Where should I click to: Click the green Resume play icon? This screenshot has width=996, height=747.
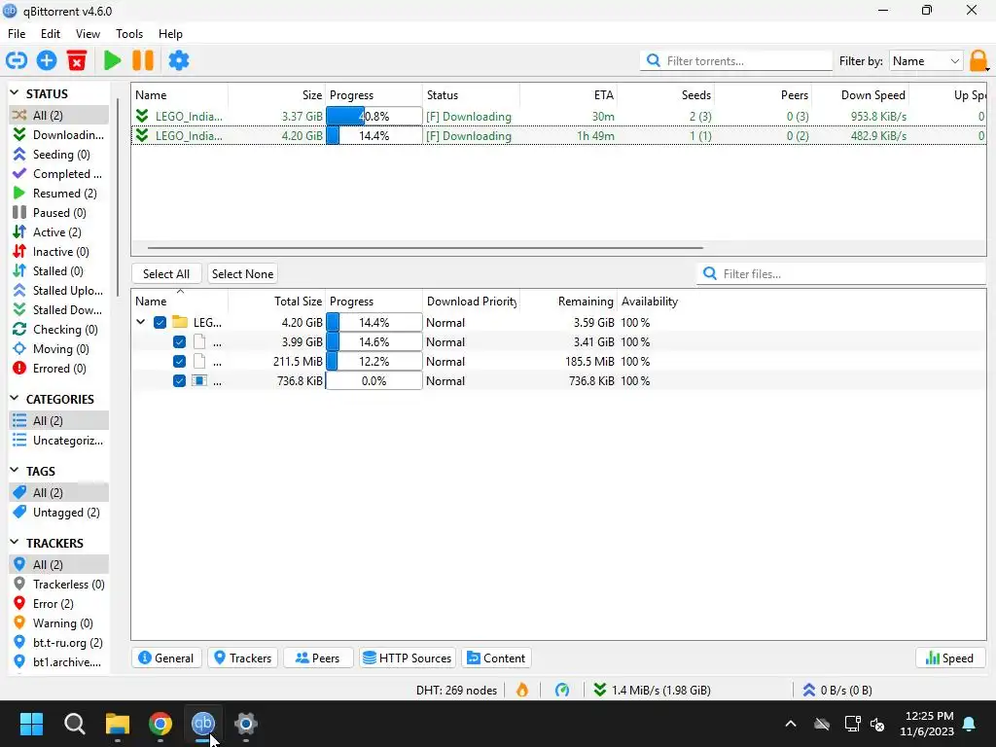[x=113, y=61]
